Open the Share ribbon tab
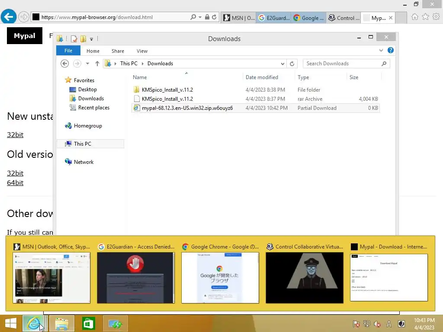Viewport: 443px width, 332px height. coord(118,51)
